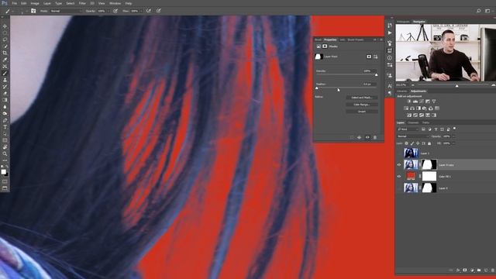Load selection from mask icon

click(352, 137)
